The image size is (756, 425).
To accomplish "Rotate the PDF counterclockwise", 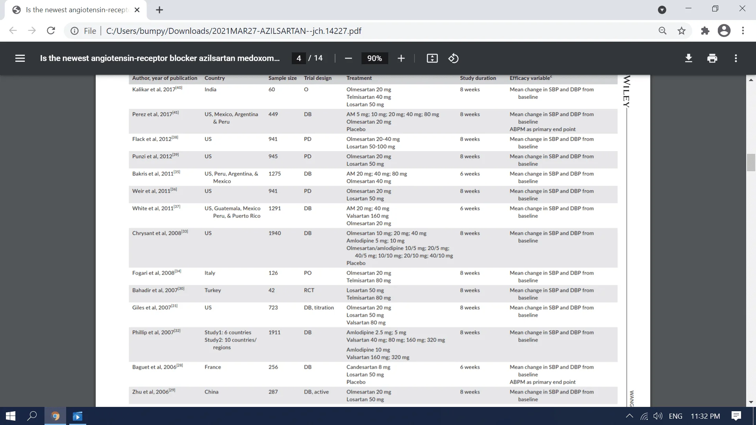I will pos(453,58).
